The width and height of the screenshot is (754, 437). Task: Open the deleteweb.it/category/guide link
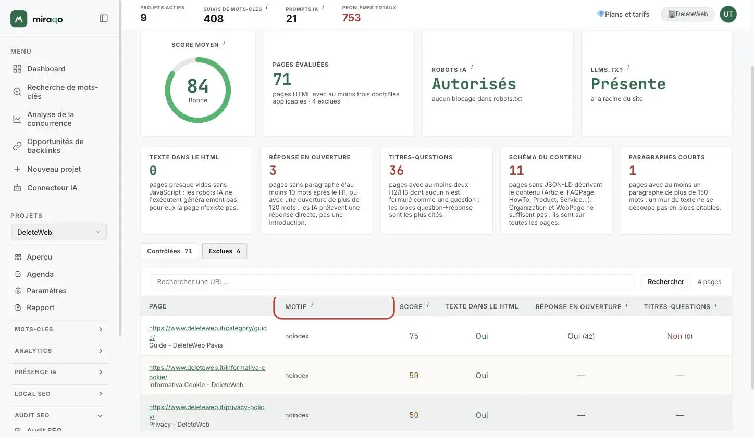(x=208, y=332)
